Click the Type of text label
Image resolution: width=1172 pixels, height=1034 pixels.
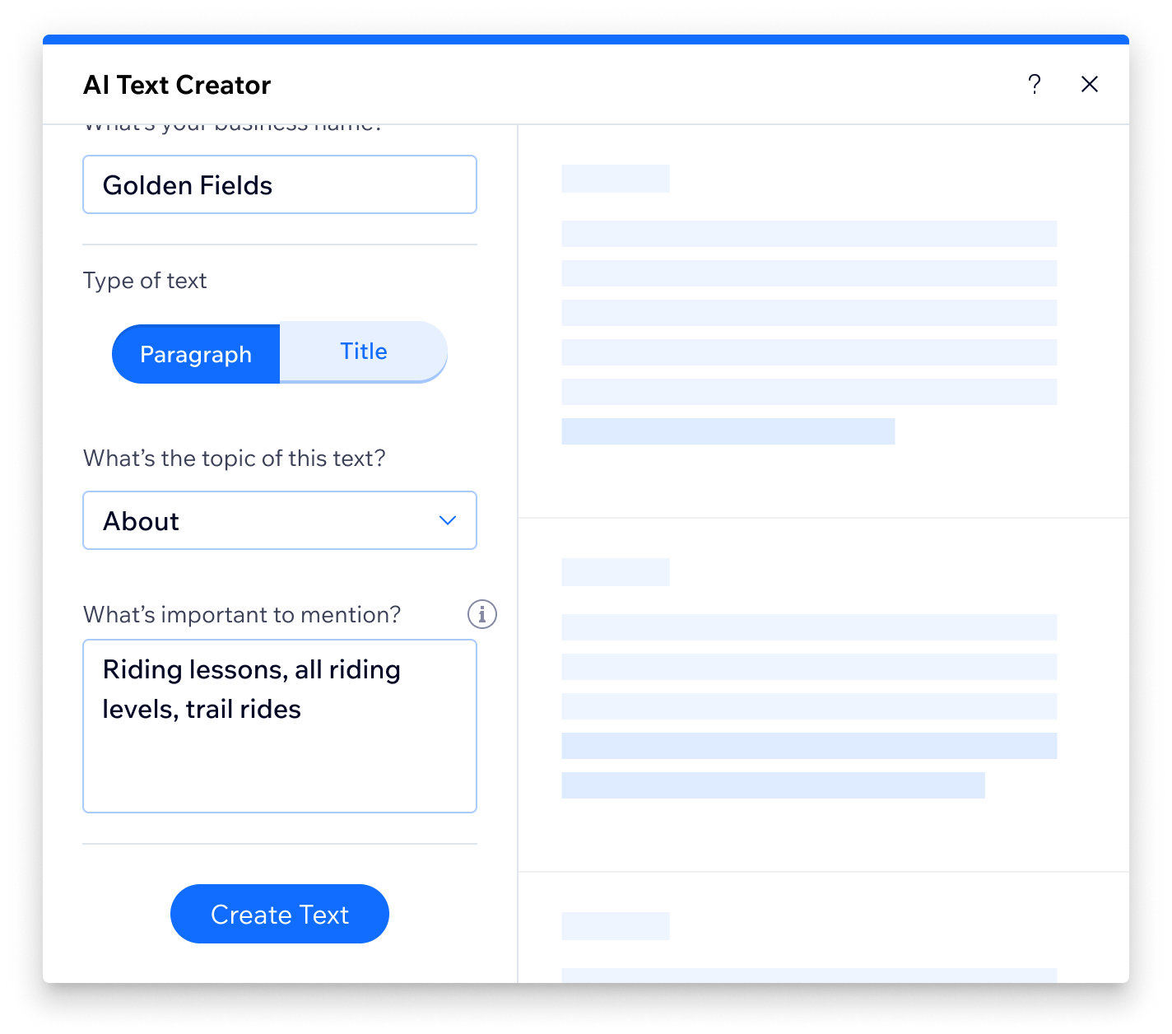[x=145, y=281]
